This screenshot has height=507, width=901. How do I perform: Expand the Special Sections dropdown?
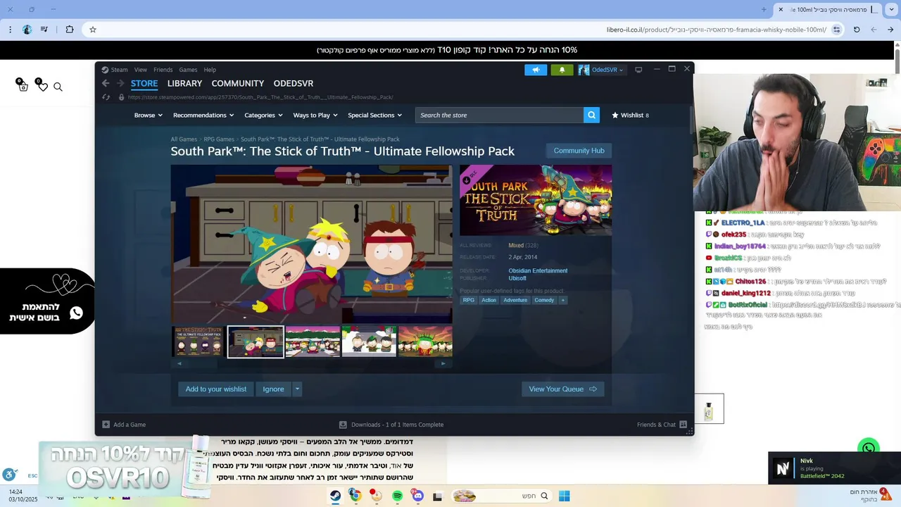coord(374,115)
